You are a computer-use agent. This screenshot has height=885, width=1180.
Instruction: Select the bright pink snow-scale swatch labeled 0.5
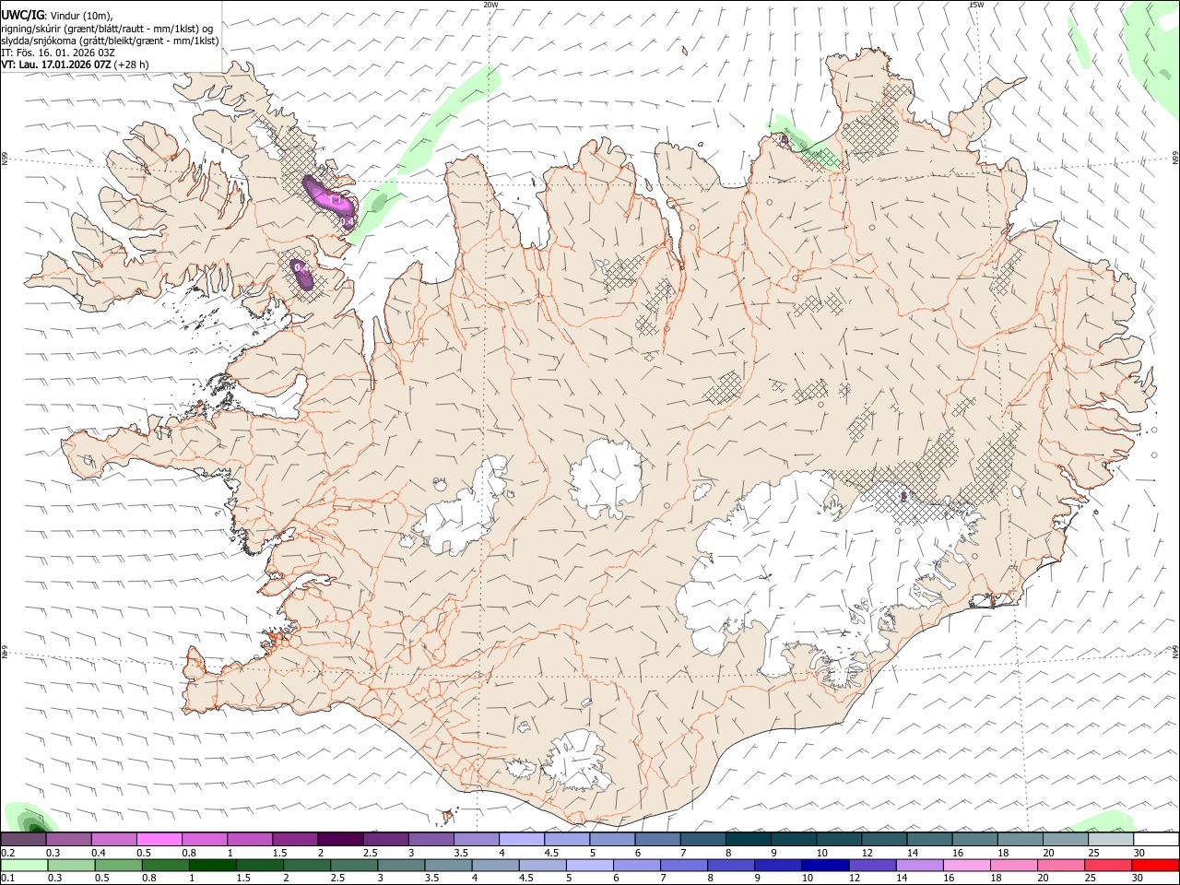pyautogui.click(x=159, y=839)
